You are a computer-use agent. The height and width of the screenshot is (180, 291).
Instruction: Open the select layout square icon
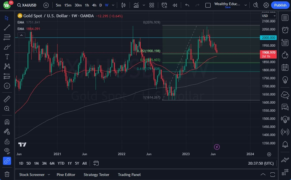click(x=208, y=5)
